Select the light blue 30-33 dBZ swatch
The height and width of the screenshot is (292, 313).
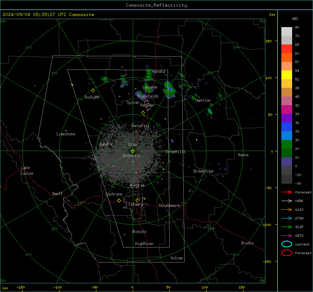coord(287,136)
